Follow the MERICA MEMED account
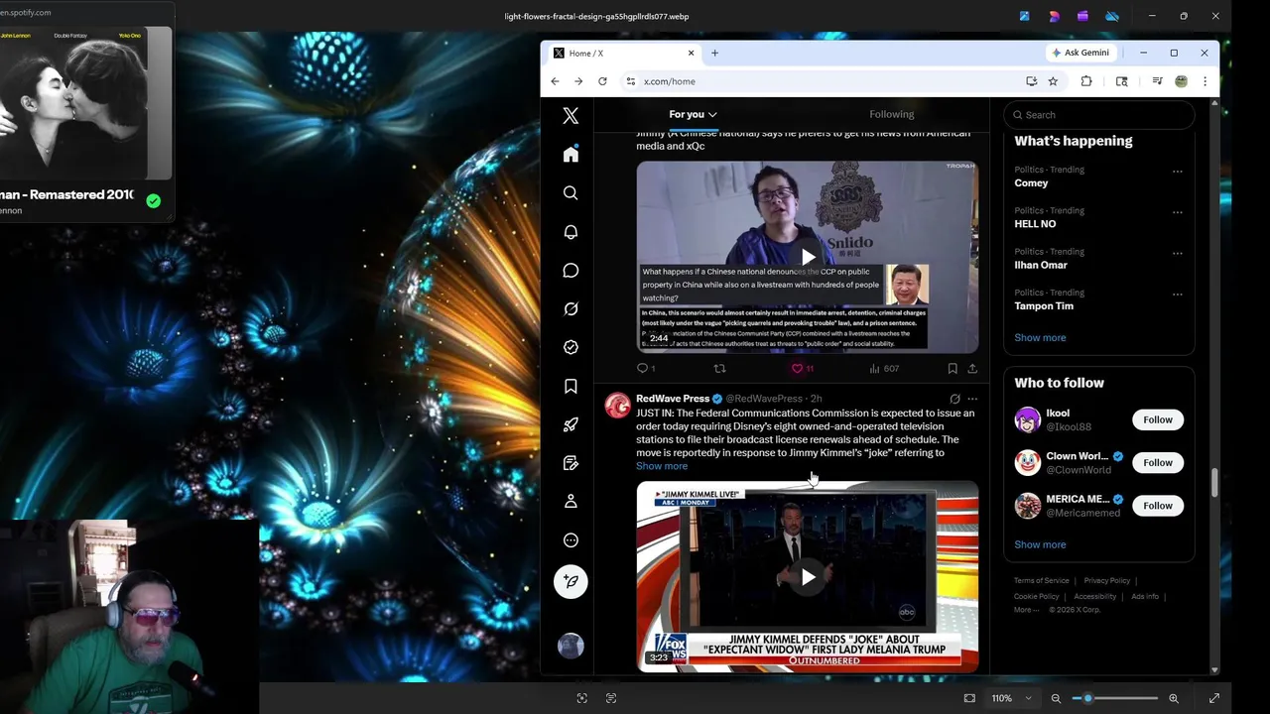This screenshot has height=714, width=1270. click(1158, 506)
